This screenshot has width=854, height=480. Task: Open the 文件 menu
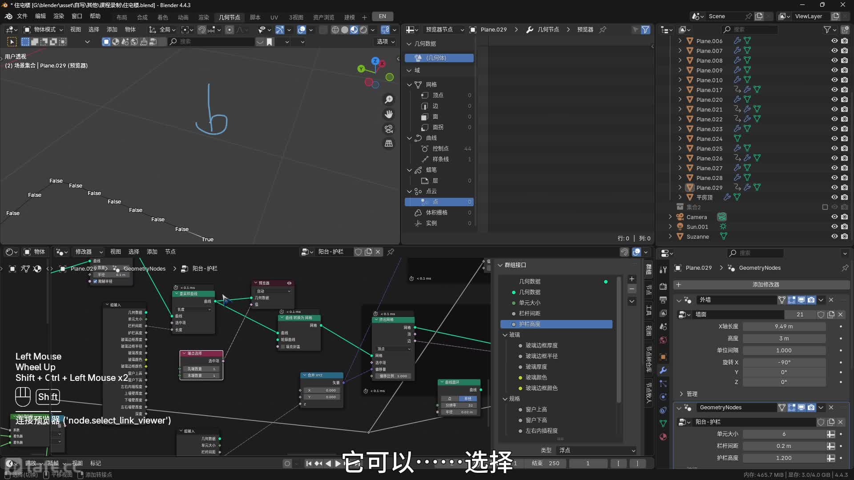(x=22, y=16)
